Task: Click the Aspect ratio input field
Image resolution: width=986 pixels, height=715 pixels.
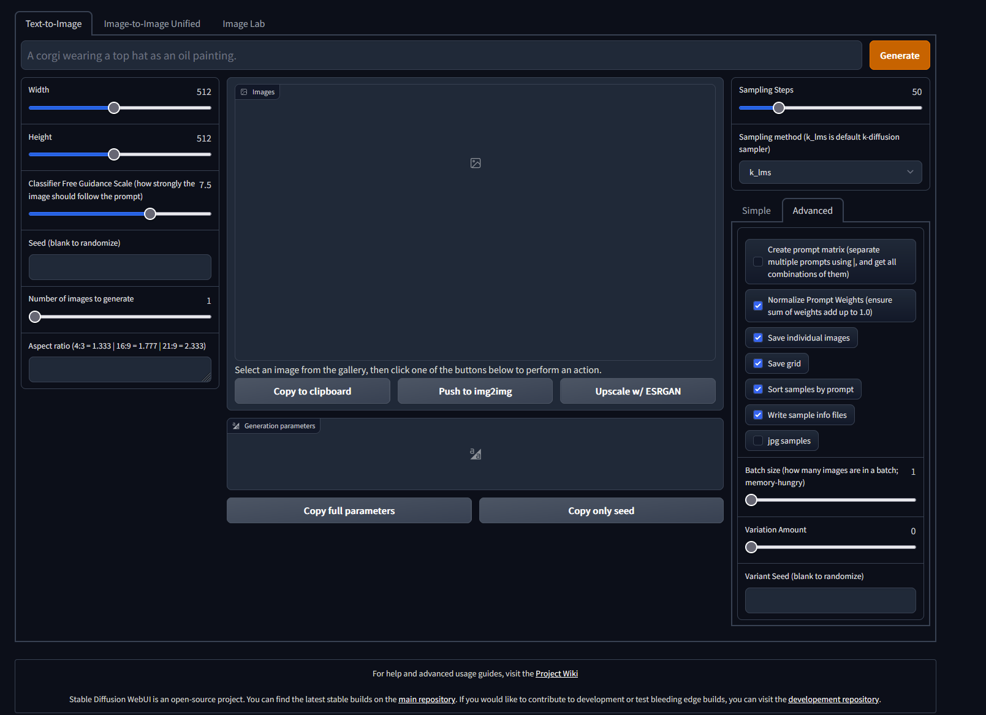Action: (120, 369)
